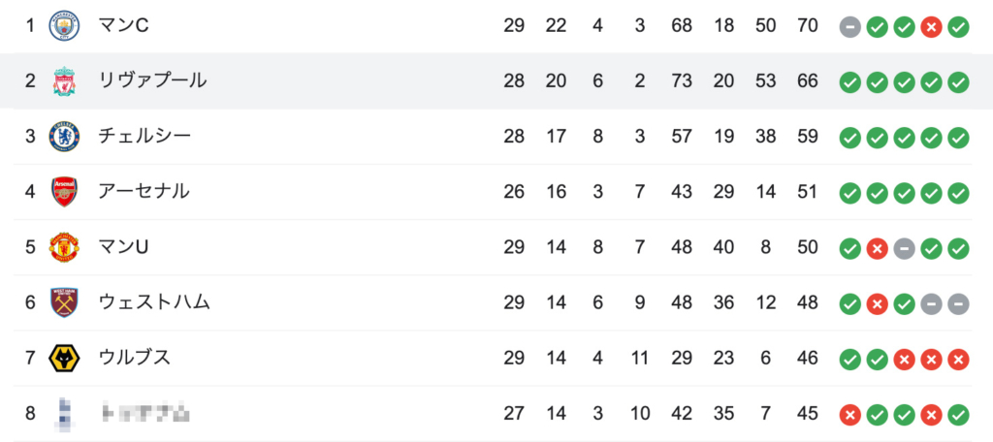
Task: Click eighth-place team's first red loss icon
Action: [x=849, y=415]
